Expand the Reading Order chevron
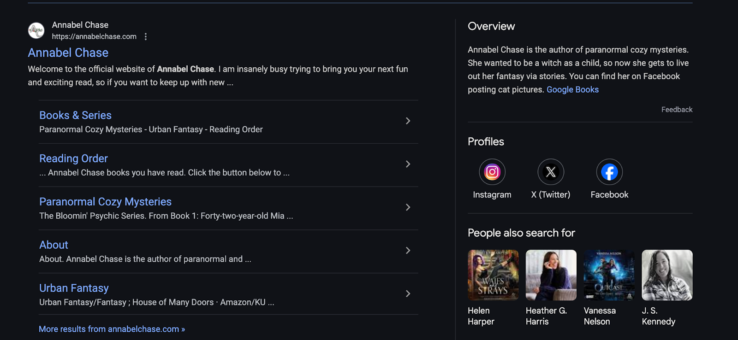This screenshot has width=738, height=340. 408,164
